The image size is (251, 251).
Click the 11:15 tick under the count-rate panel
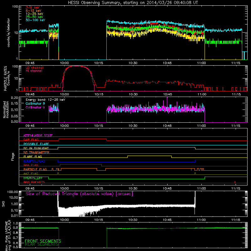236,63
